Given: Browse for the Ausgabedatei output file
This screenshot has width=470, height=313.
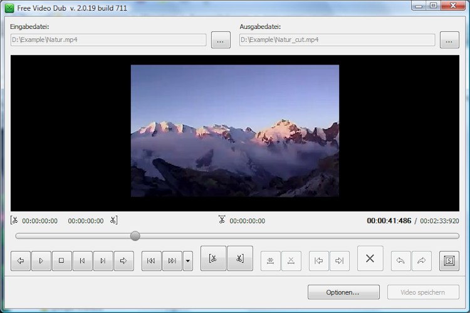Looking at the screenshot, I should [x=449, y=40].
